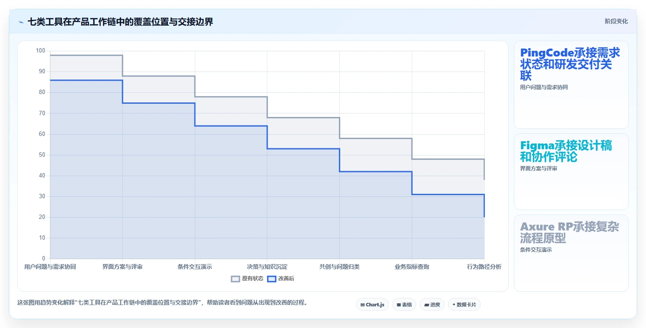
Task: Click the 0 value on the y-axis
Action: pyautogui.click(x=44, y=259)
